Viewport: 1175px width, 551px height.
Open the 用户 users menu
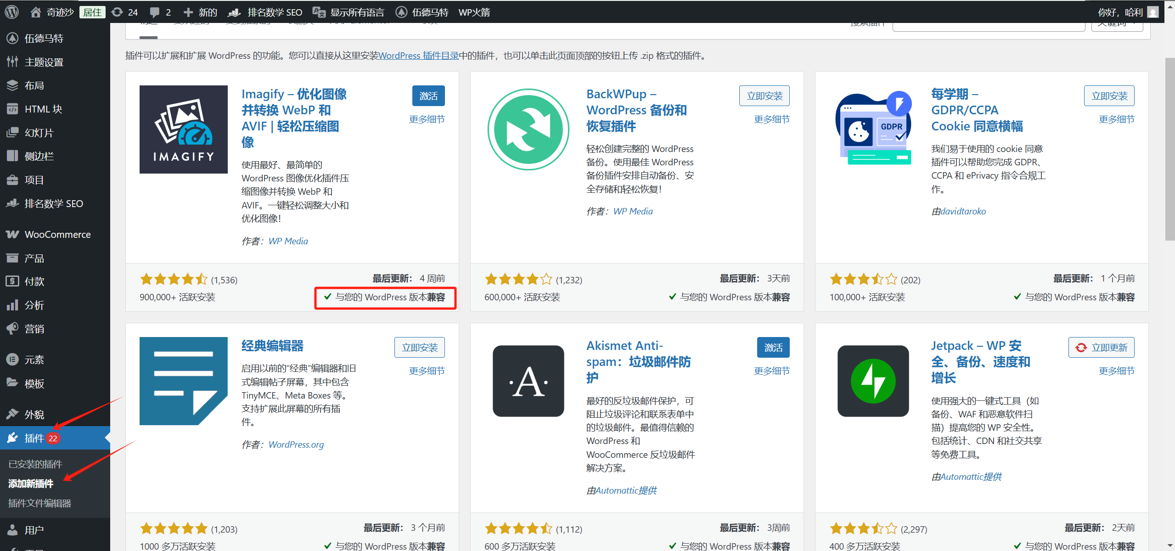(34, 530)
